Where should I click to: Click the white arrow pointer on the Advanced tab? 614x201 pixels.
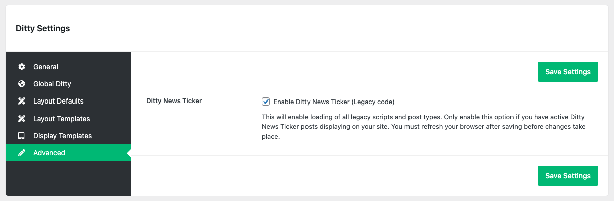pos(129,153)
